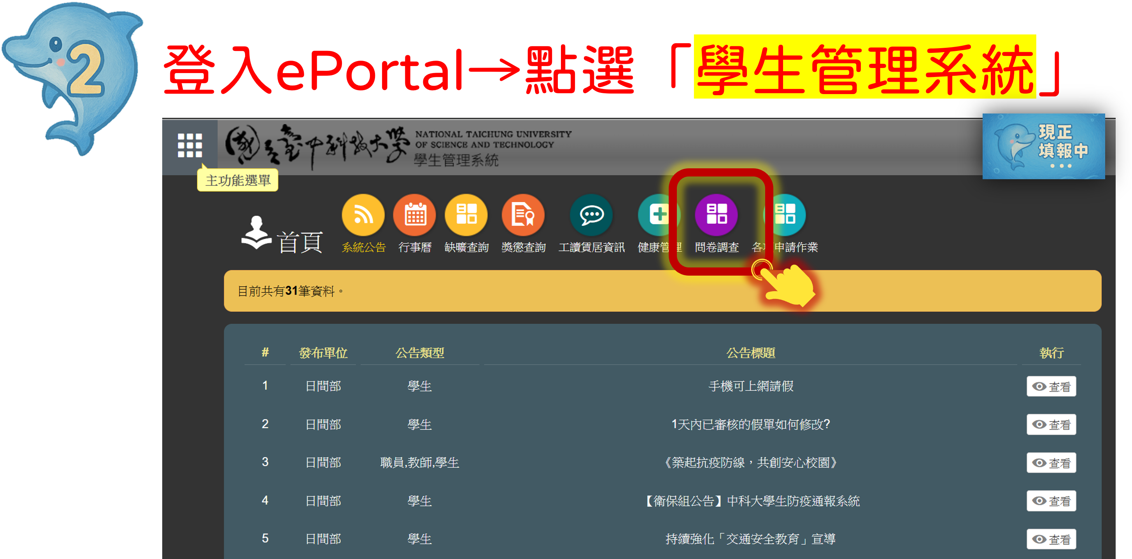The width and height of the screenshot is (1132, 559).
Task: Open the 獎懲查詢 certificate icon
Action: pos(523,215)
